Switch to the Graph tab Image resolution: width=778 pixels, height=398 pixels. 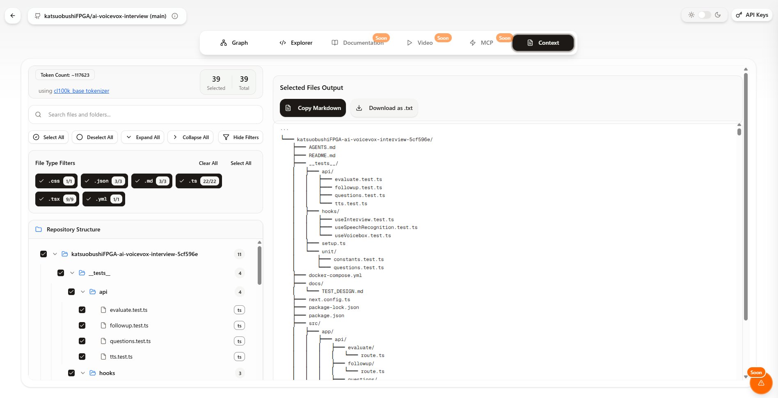pos(234,43)
